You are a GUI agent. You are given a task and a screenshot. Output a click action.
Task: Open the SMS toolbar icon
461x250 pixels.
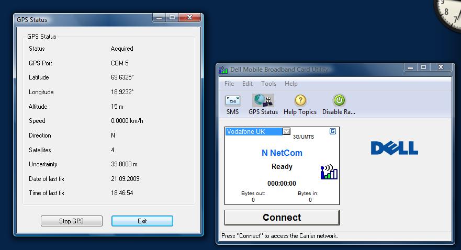click(232, 100)
